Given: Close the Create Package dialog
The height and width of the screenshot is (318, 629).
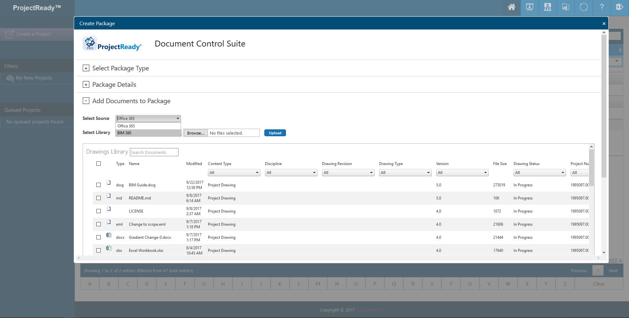Looking at the screenshot, I should [604, 24].
